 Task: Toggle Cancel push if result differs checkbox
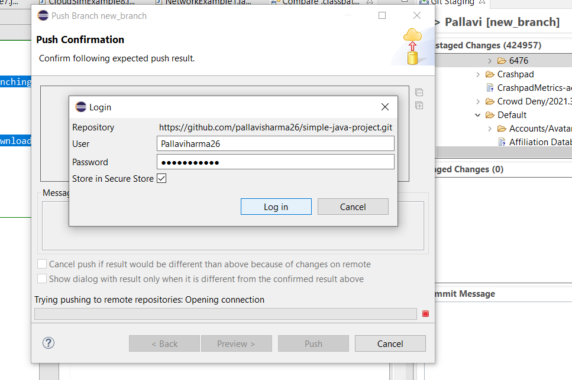[42, 264]
